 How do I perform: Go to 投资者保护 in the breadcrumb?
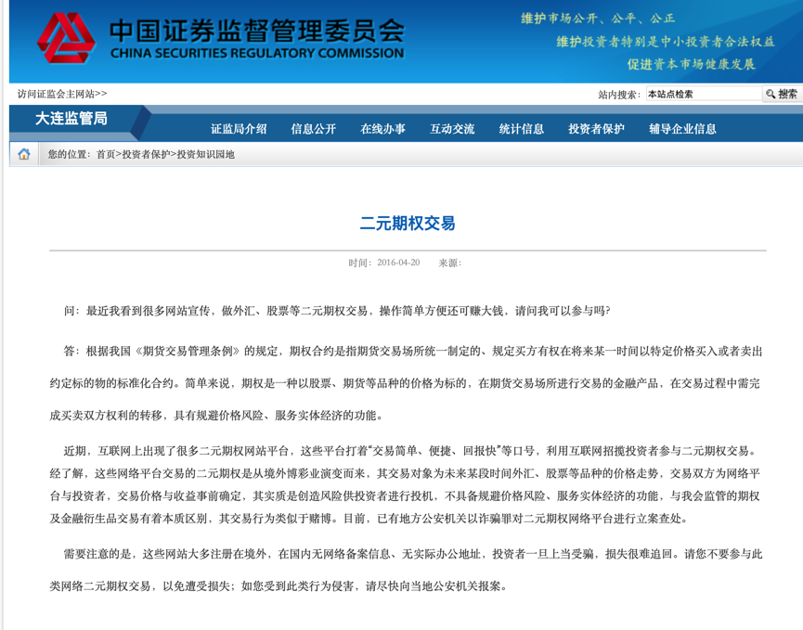146,155
